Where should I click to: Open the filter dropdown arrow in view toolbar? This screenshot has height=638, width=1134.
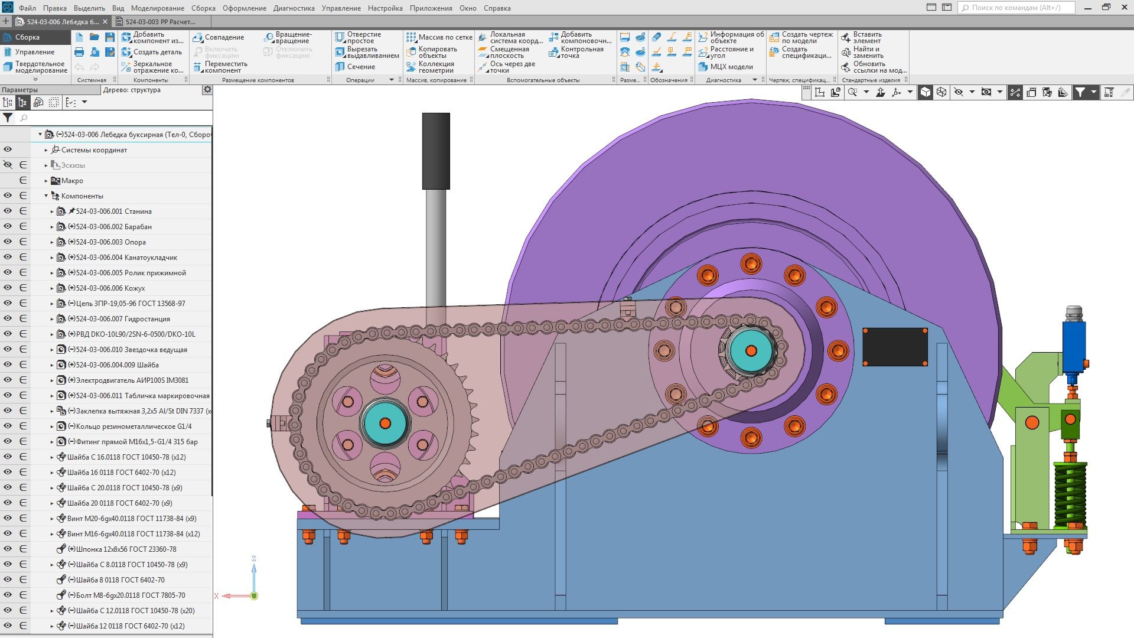coord(1093,92)
